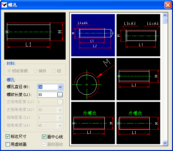
Task: Click the scrollbar track below the thumb
Action: pos(165,82)
